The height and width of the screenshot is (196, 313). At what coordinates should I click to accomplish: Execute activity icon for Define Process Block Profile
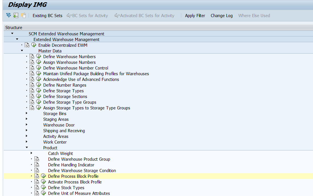44,176
